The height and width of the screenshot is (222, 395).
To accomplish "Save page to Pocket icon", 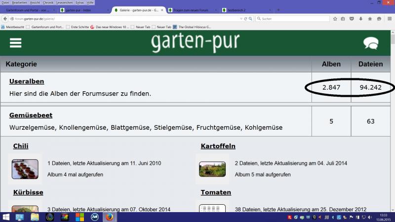I will 352,19.
